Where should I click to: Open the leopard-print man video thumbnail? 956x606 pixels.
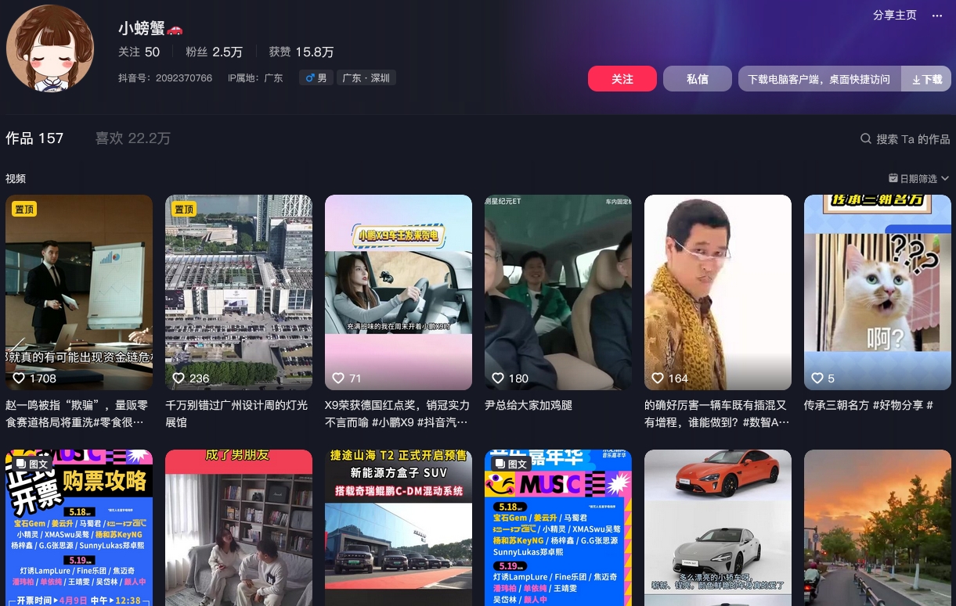718,292
